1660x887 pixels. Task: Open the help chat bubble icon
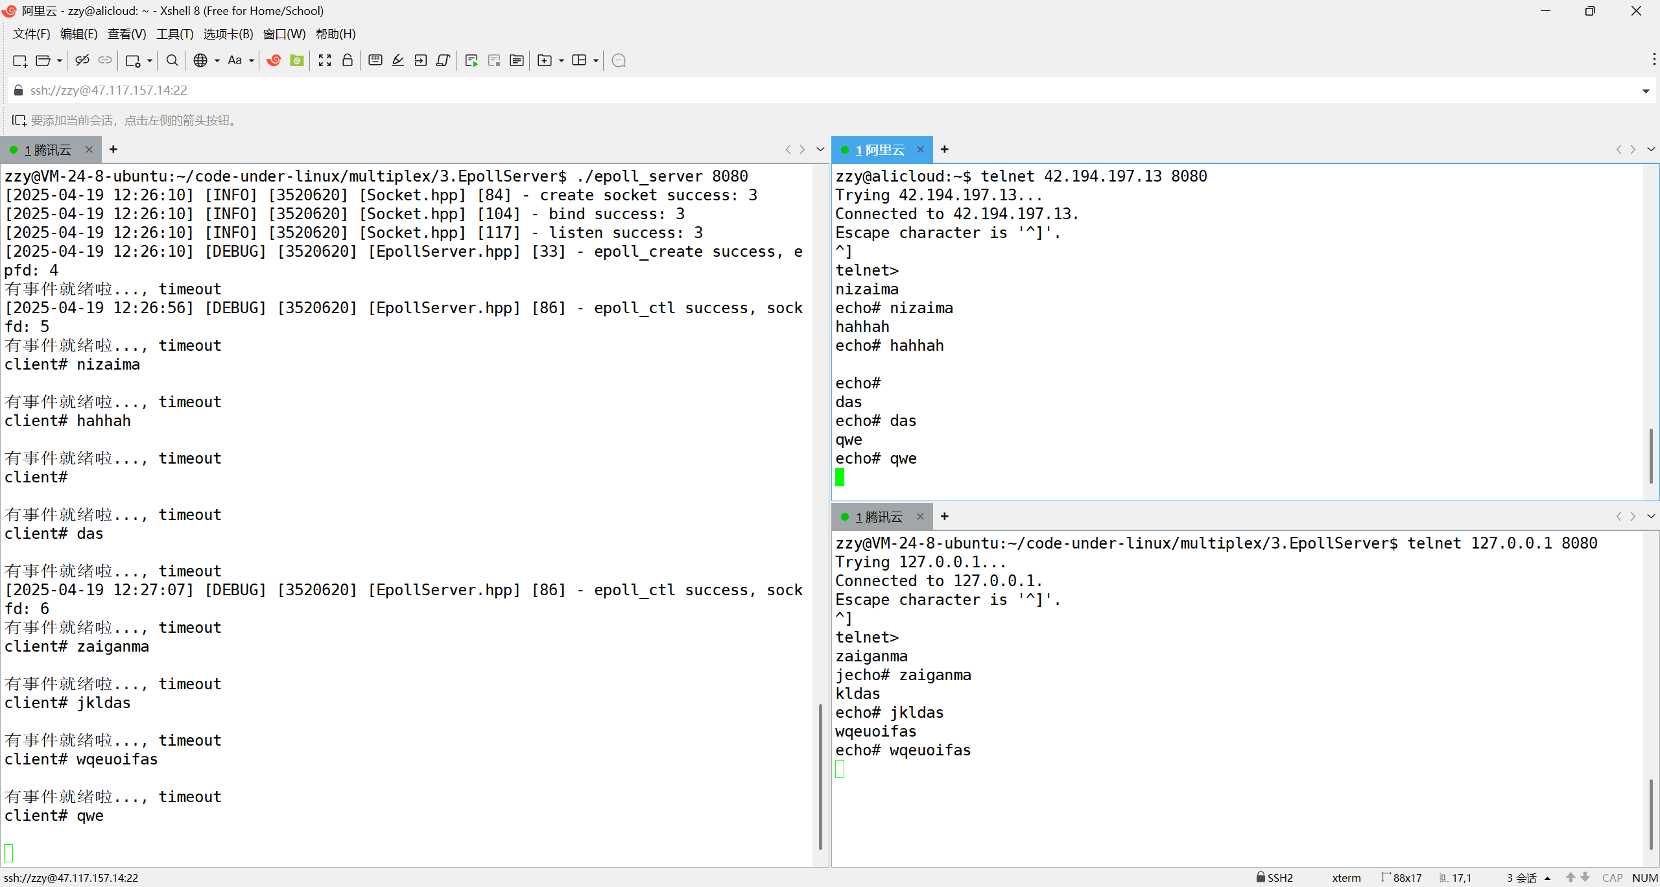pyautogui.click(x=619, y=60)
